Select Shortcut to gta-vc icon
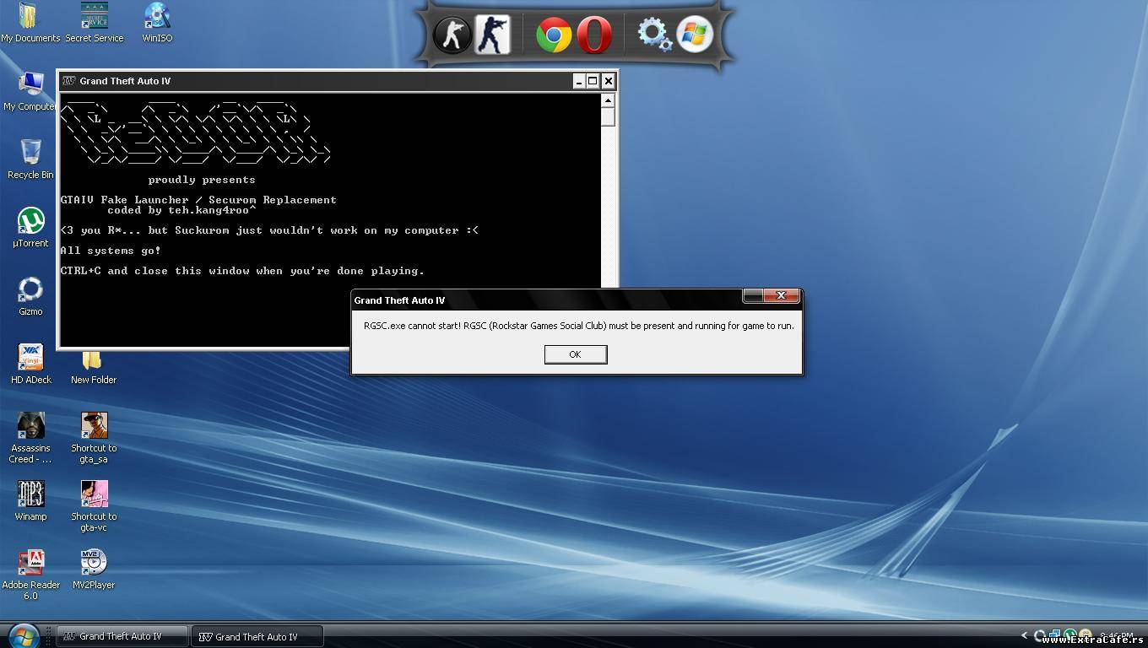This screenshot has width=1148, height=648. tap(94, 506)
